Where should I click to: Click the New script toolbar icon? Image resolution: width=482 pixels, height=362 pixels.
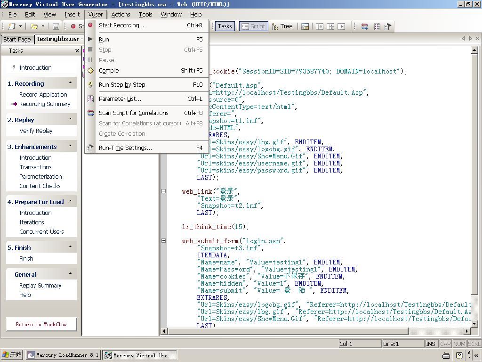pos(12,26)
